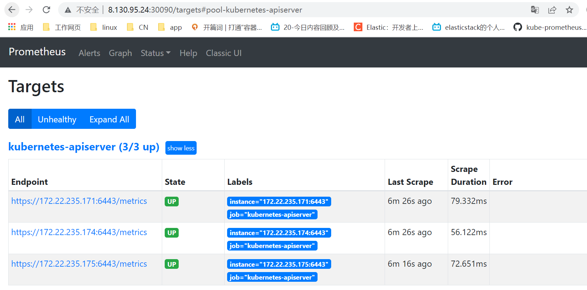Screen dimensions: 587x290
Task: Filter to Unhealthy targets
Action: [x=57, y=119]
